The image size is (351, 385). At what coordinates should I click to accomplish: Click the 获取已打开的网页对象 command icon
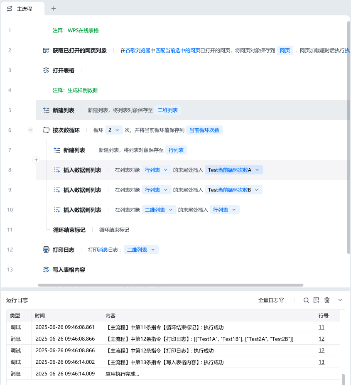(x=46, y=50)
